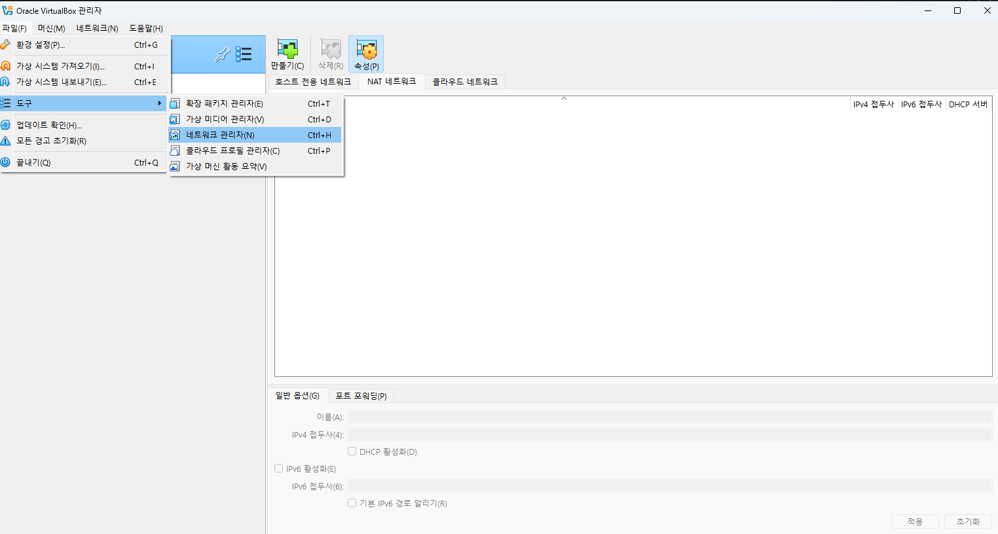Click the refresh icon beside 업데이트 확인(H)
Image resolution: width=998 pixels, height=534 pixels.
5,125
